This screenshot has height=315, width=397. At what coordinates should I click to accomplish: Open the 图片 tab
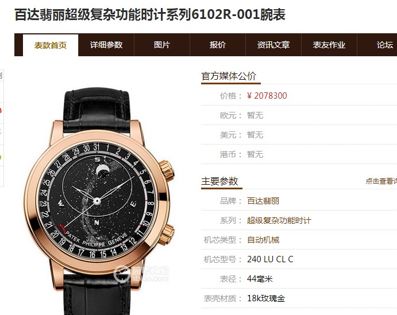click(x=162, y=45)
